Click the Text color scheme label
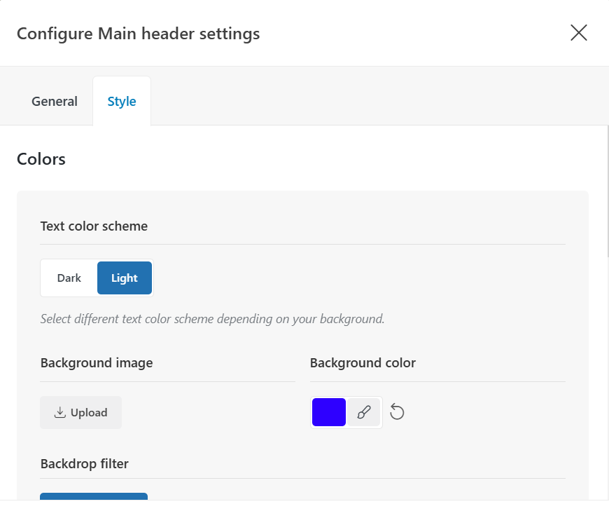Screen dimensions: 609x511 click(94, 226)
